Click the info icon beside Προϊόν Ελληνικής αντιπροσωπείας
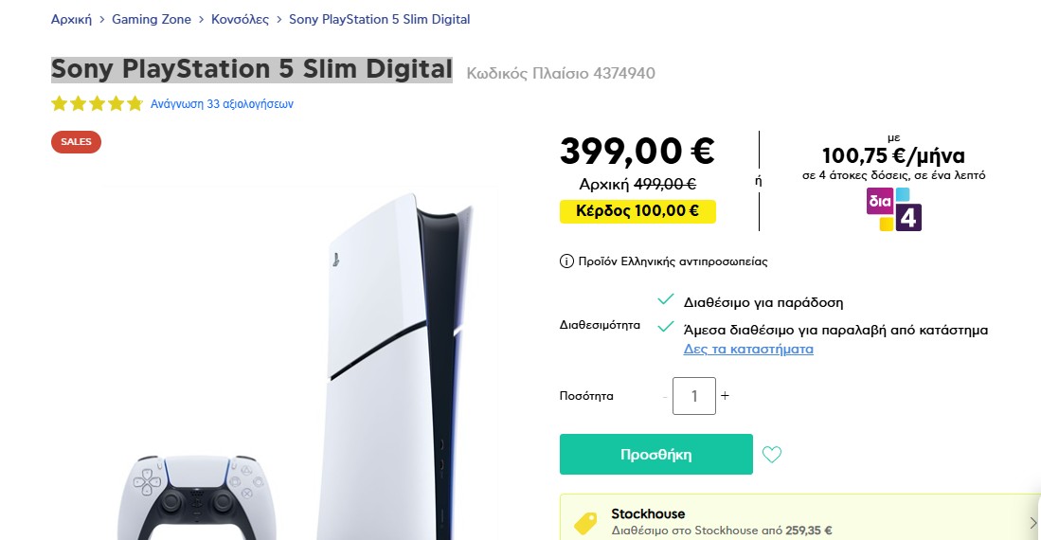Screen dimensions: 1041x540 tap(566, 261)
